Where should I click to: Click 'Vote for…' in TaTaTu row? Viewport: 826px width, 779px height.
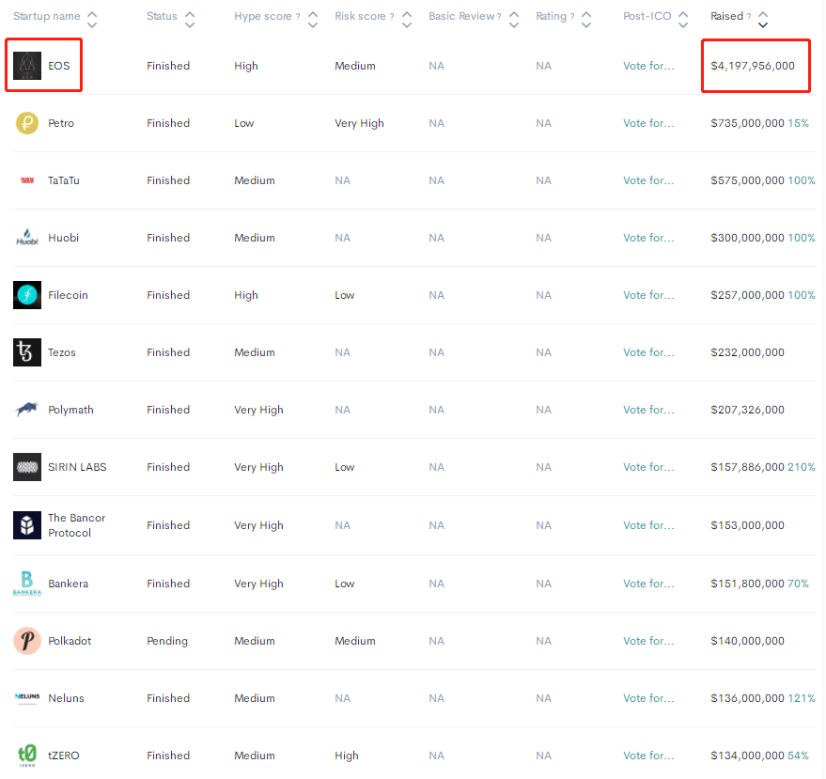[648, 180]
